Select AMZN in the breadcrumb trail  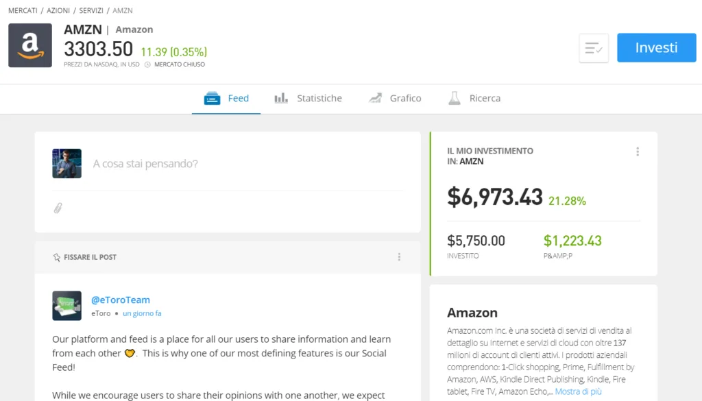tap(122, 10)
